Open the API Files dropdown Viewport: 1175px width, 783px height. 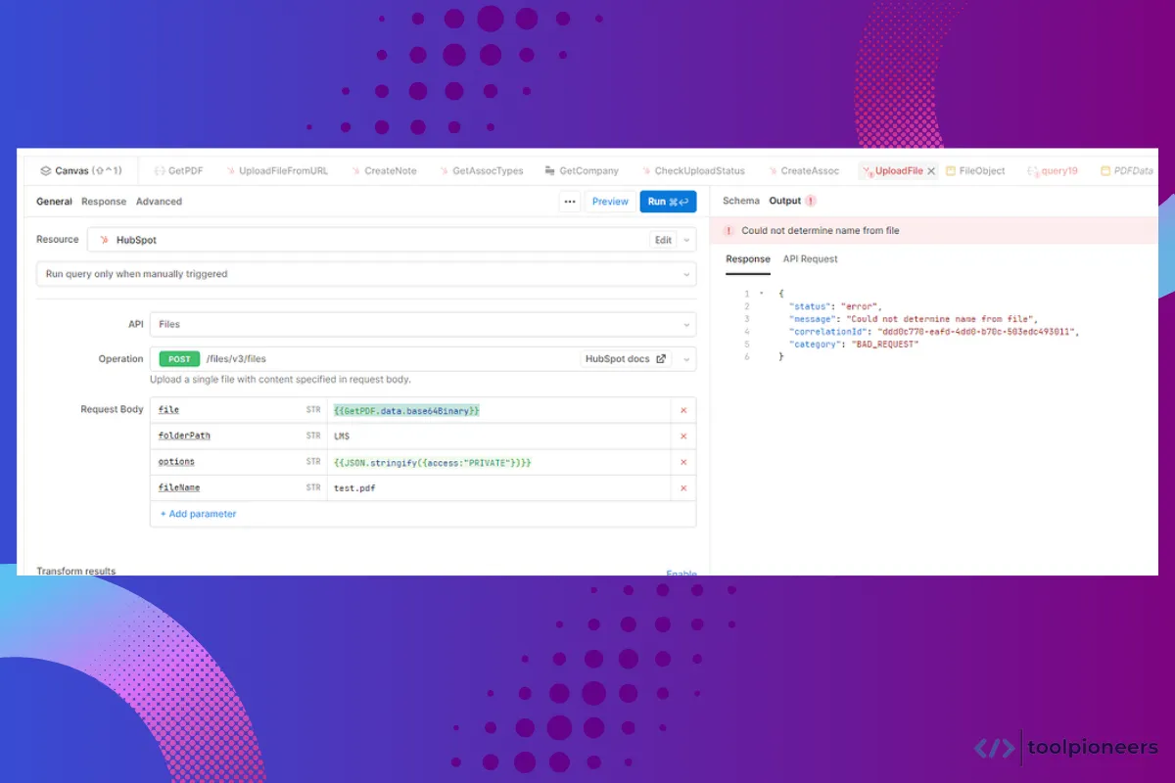pyautogui.click(x=423, y=324)
